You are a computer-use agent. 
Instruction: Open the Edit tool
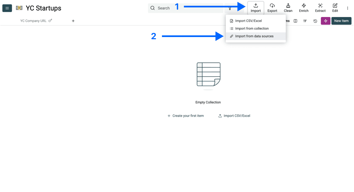(335, 8)
